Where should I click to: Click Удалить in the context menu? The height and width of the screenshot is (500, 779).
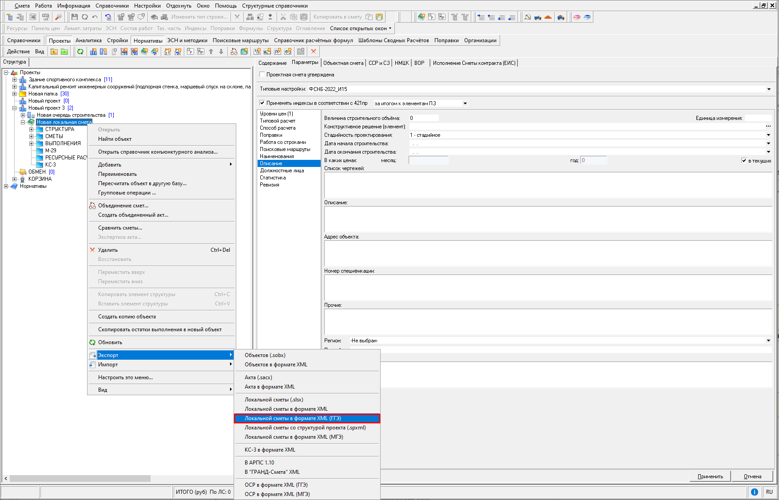(161, 250)
